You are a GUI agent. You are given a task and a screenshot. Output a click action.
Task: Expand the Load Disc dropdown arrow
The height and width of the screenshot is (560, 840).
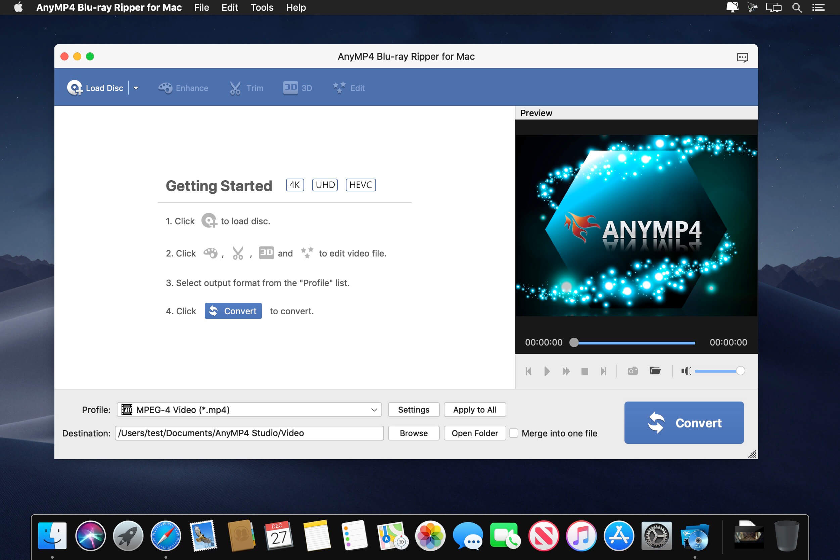click(x=136, y=88)
